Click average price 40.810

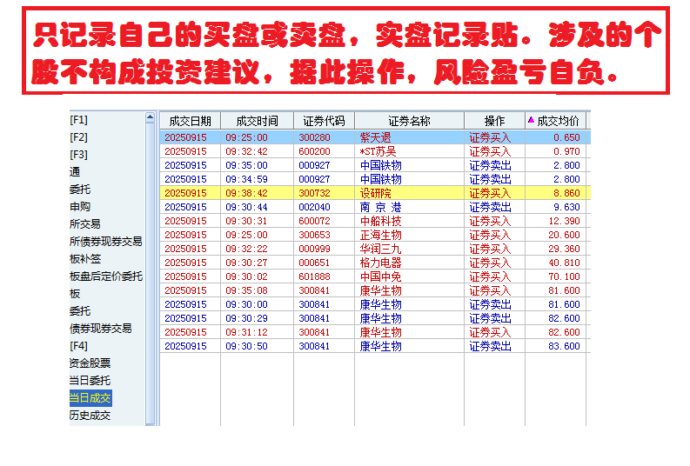click(565, 263)
